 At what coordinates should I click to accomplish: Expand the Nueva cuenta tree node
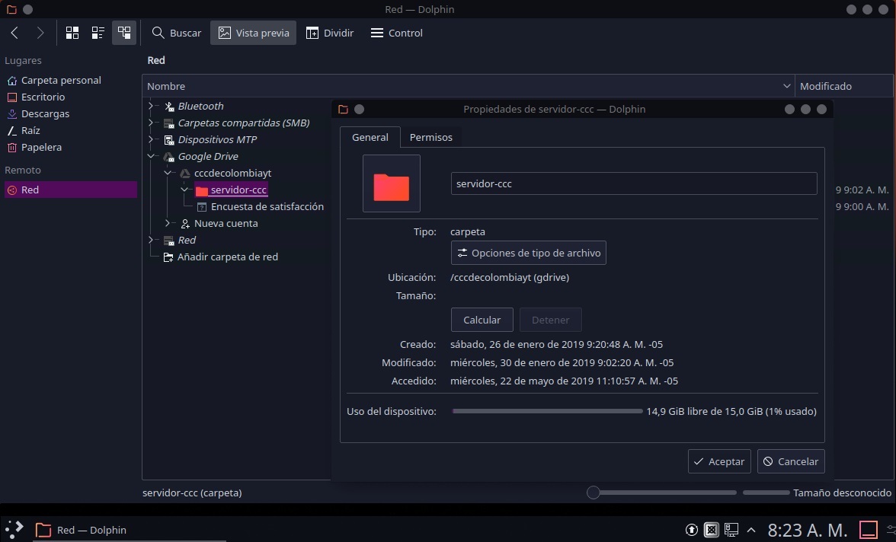click(x=168, y=223)
